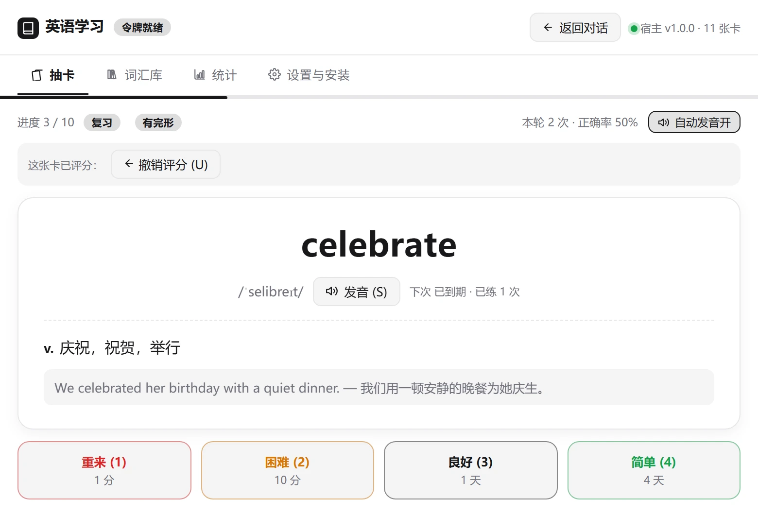
Task: Rate the card 良好 (3)
Action: [471, 470]
